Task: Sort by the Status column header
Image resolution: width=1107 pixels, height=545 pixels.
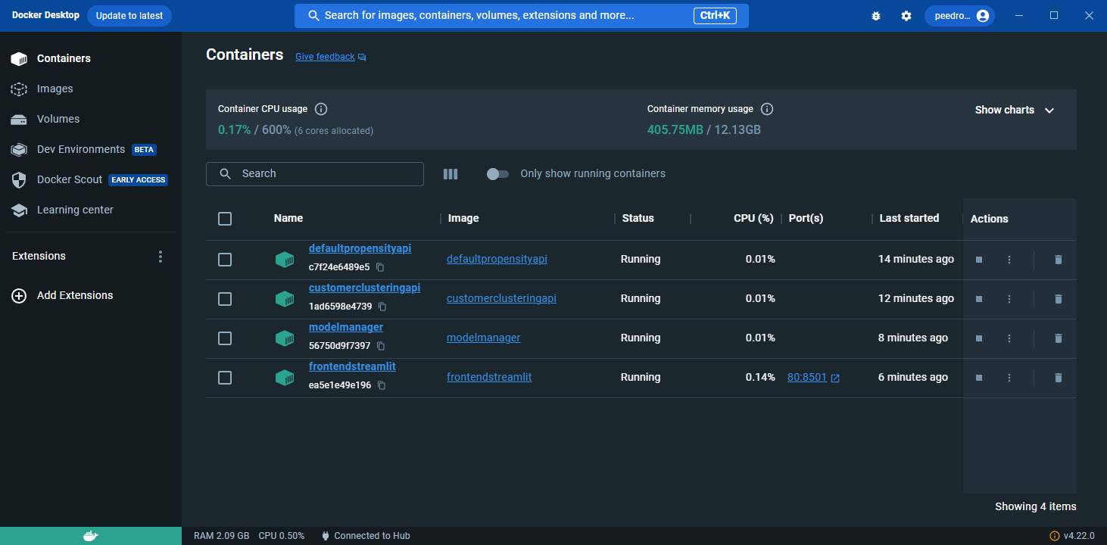Action: 638,218
